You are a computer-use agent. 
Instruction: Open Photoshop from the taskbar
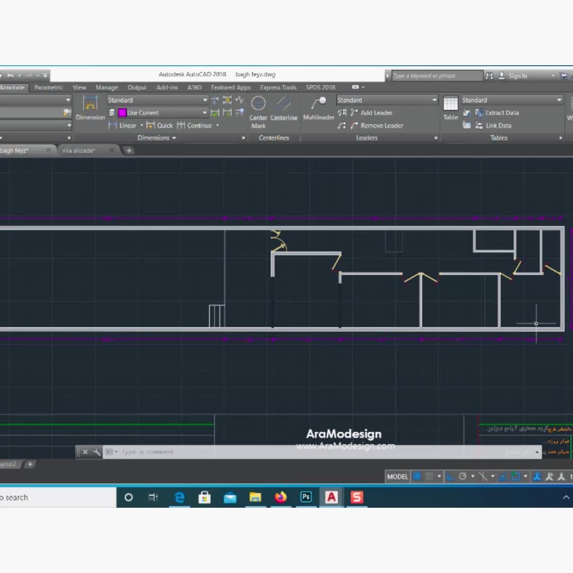point(306,497)
